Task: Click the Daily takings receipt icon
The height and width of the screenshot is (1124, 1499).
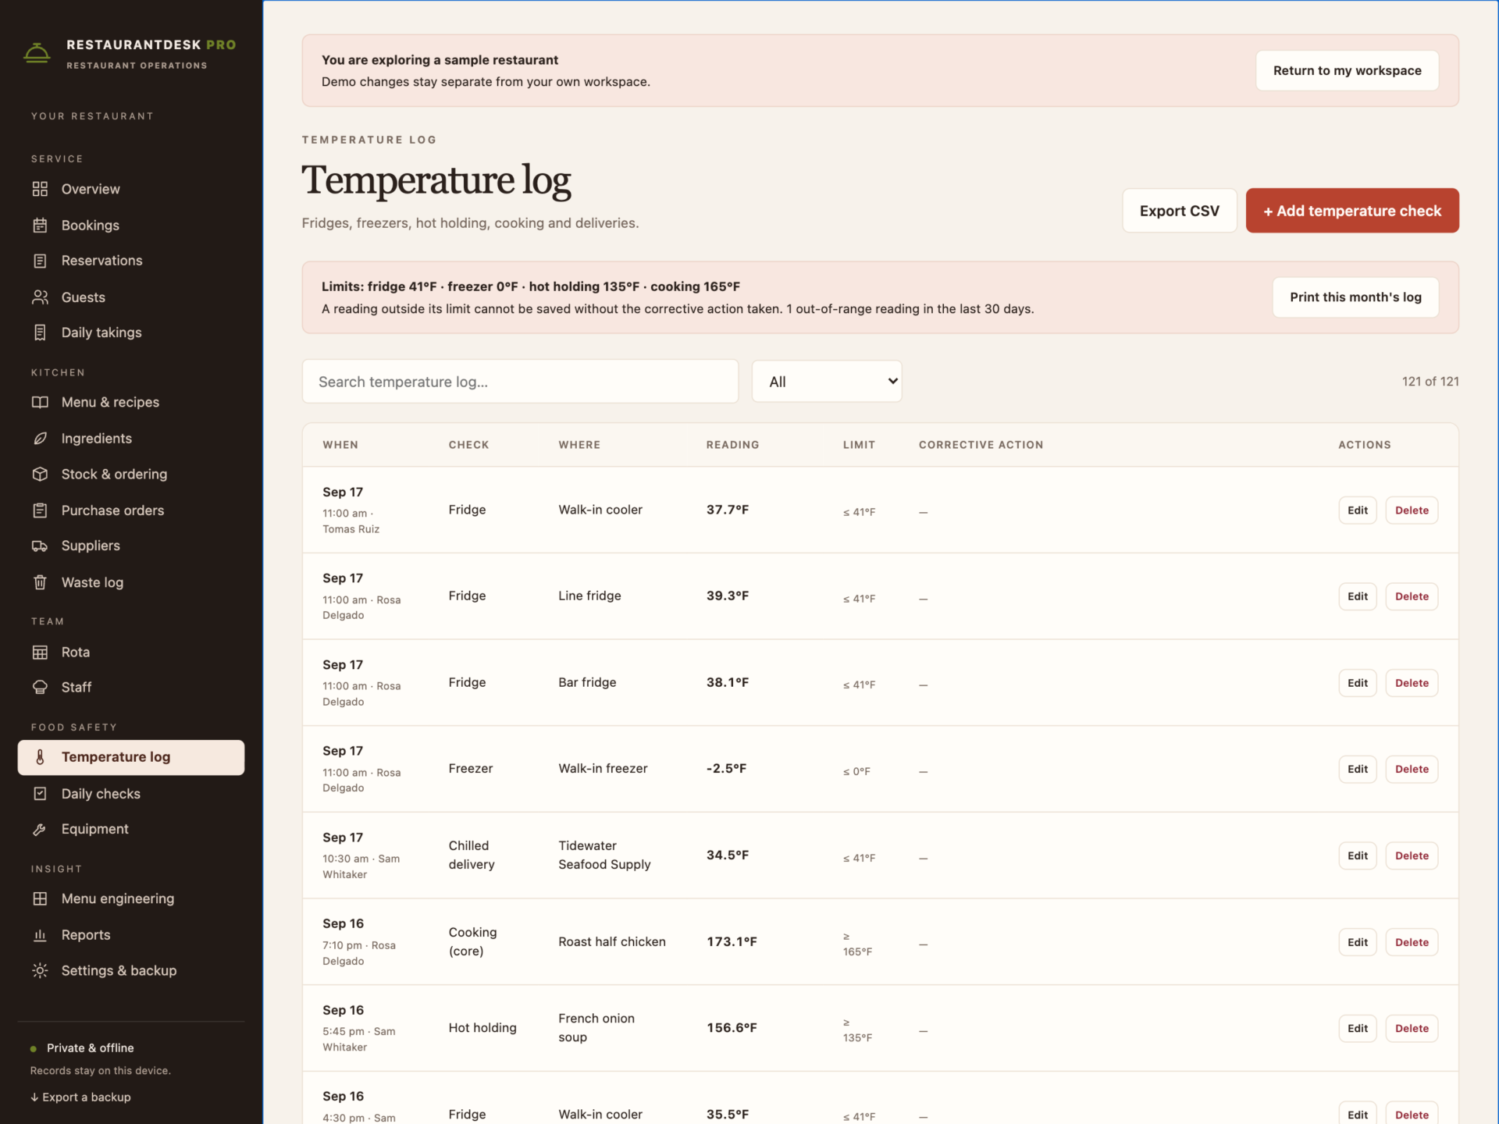Action: (40, 333)
